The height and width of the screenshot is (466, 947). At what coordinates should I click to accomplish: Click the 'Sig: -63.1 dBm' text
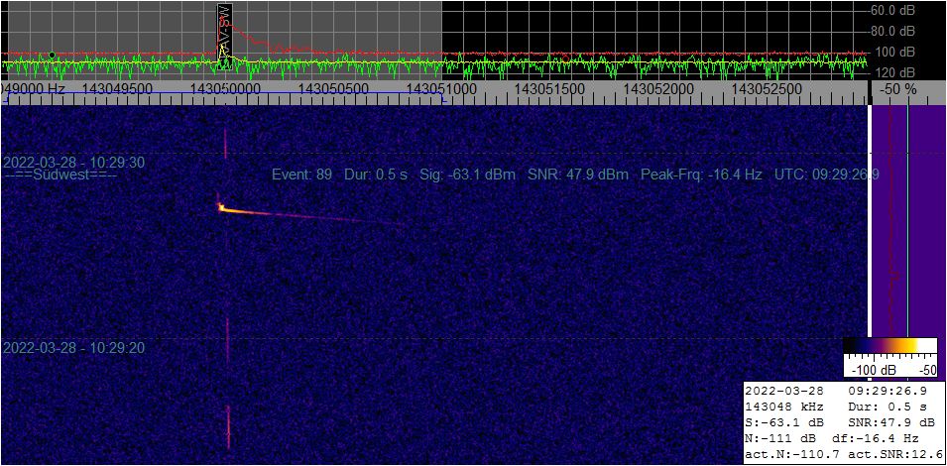click(x=468, y=175)
